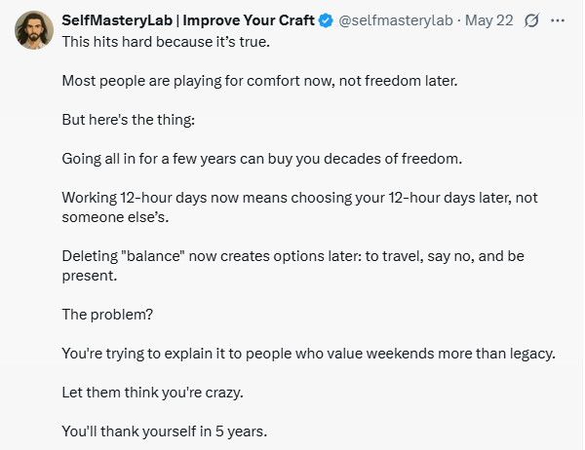The image size is (585, 450).
Task: Open the SelfMasteryLab profile avatar
Action: click(34, 30)
